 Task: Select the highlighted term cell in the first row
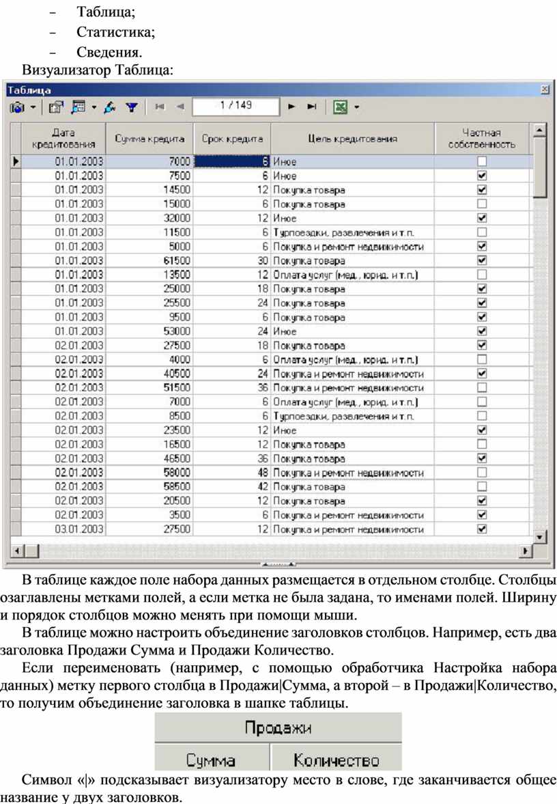pyautogui.click(x=232, y=161)
